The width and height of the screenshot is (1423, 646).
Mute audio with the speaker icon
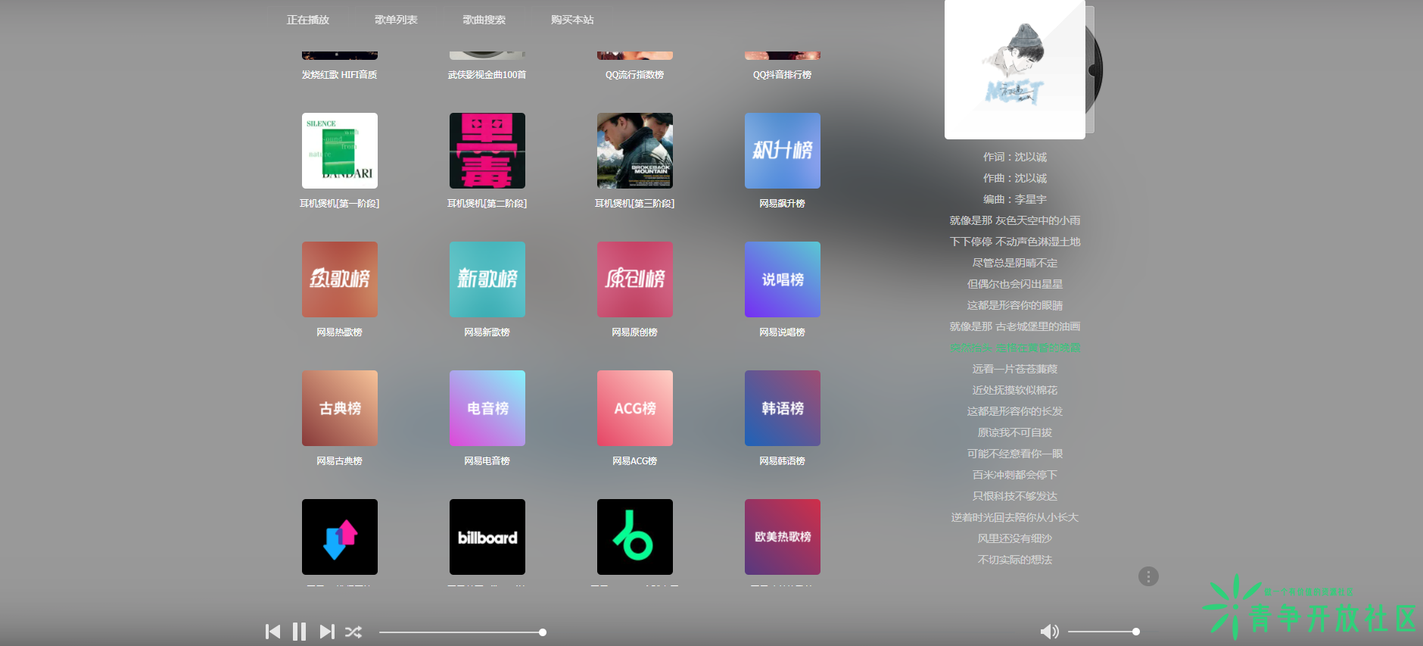1049,632
